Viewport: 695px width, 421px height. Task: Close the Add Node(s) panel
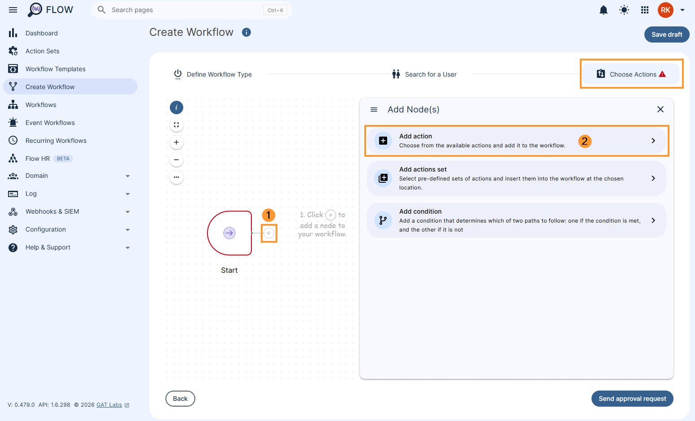[660, 109]
